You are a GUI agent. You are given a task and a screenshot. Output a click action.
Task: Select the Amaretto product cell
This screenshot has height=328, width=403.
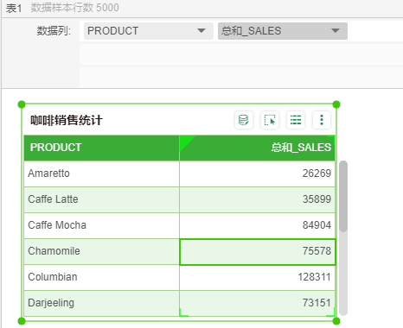click(101, 173)
